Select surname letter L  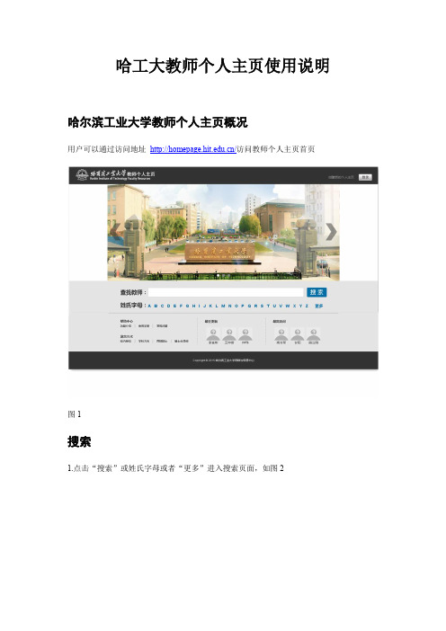click(x=217, y=306)
